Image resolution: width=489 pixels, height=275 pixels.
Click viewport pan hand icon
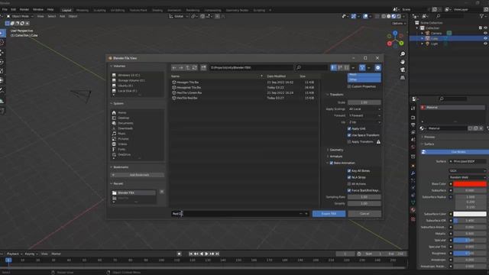pyautogui.click(x=403, y=62)
